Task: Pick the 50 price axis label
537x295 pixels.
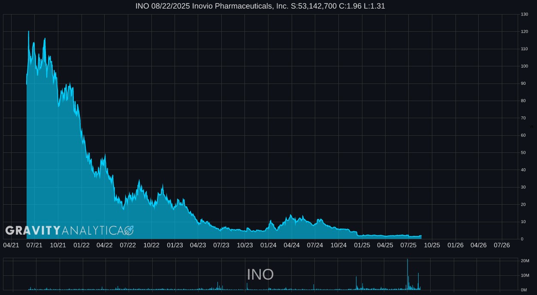Action: point(524,153)
